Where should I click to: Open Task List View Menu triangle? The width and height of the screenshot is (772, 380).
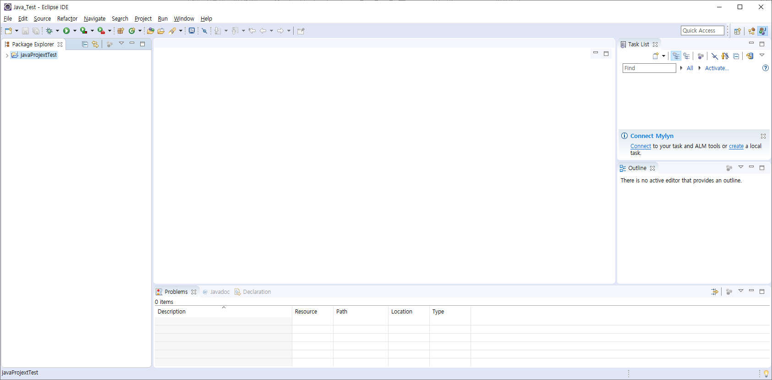tap(762, 55)
